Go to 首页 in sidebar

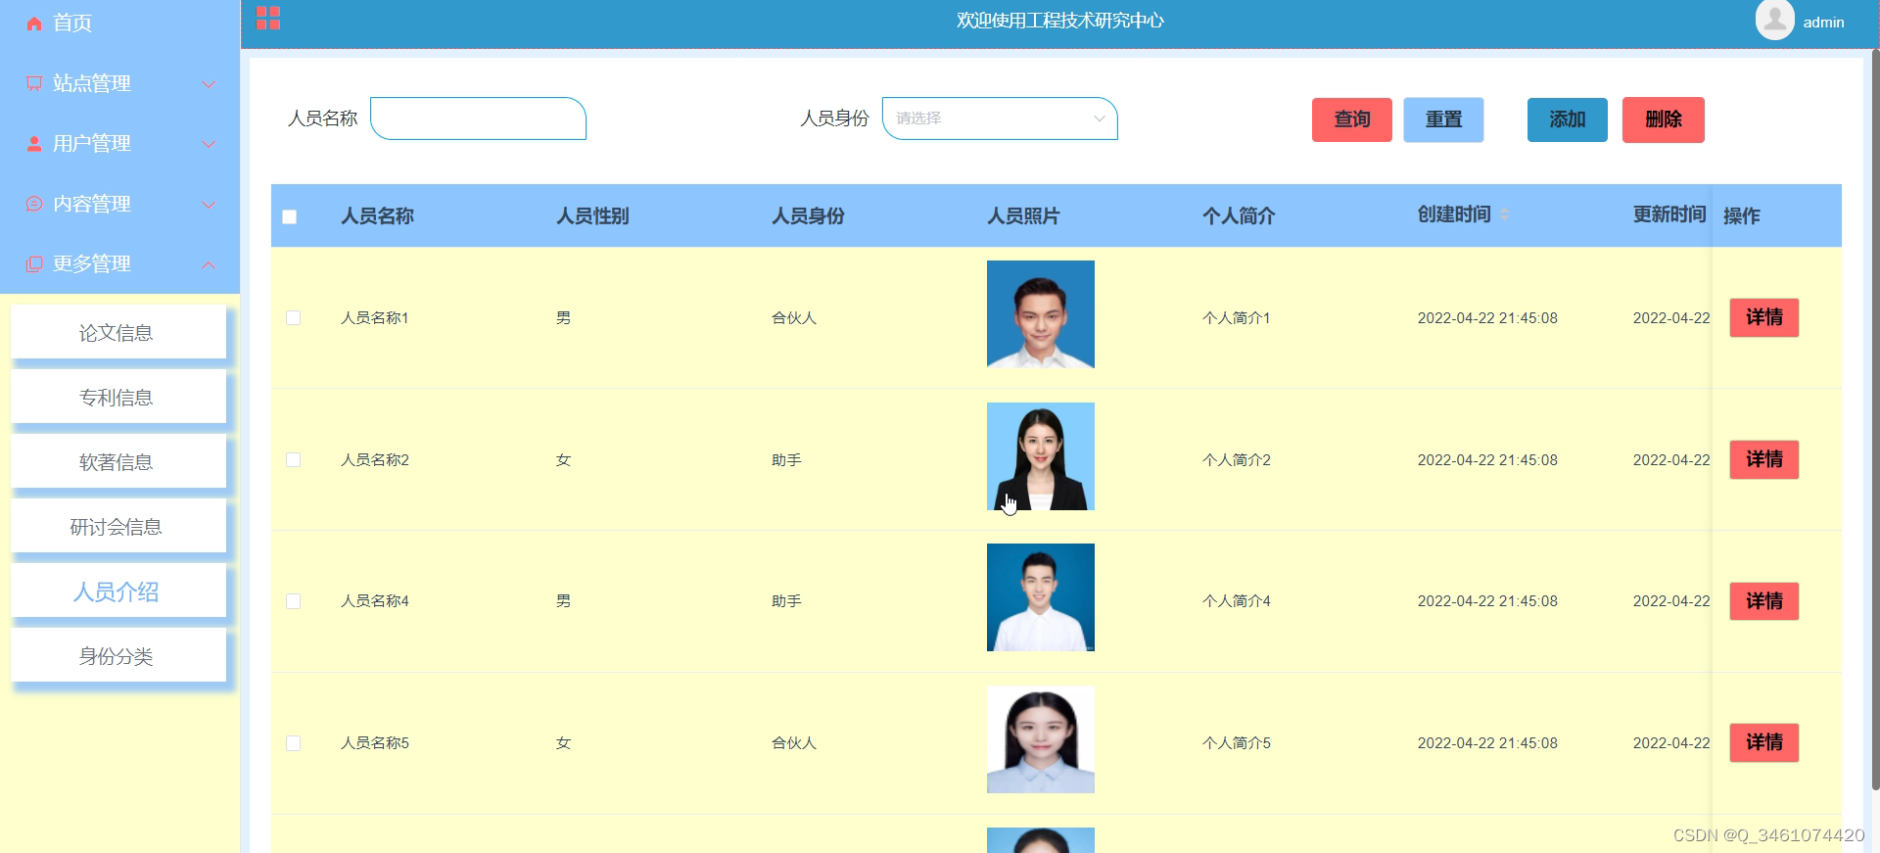(x=72, y=24)
